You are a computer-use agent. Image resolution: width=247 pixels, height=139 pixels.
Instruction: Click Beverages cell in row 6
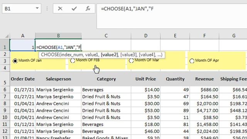click(x=106, y=90)
